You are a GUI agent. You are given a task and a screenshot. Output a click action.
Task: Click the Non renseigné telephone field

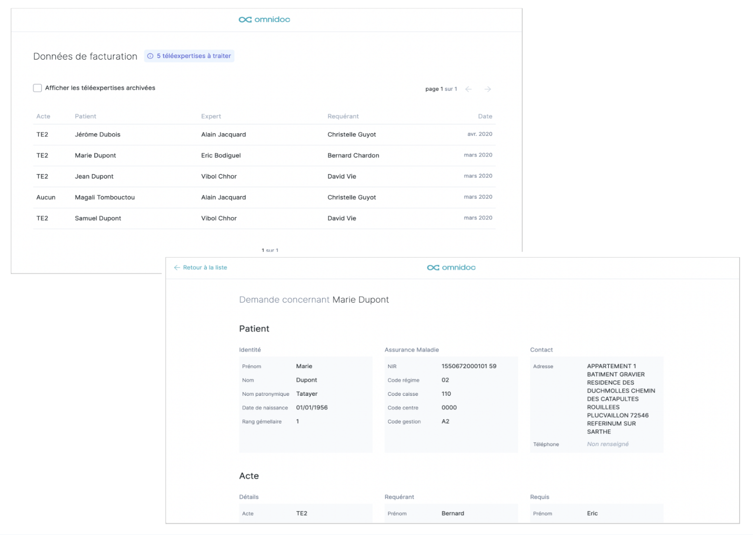[607, 444]
